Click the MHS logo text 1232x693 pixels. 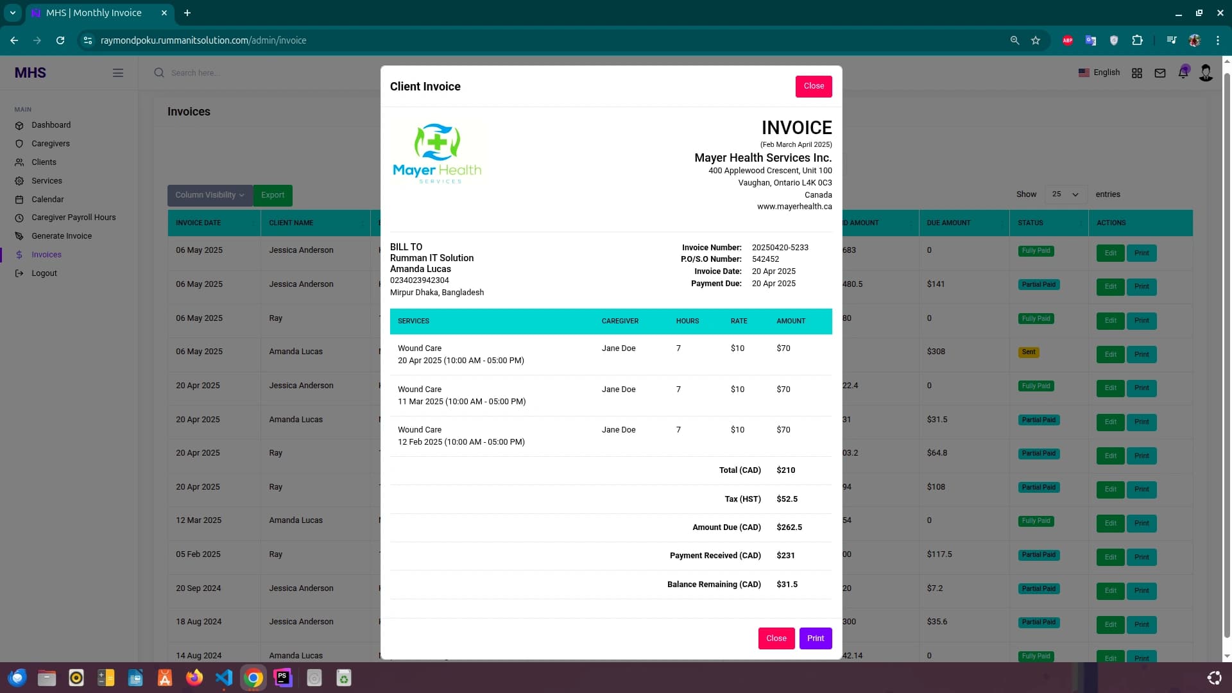(30, 73)
